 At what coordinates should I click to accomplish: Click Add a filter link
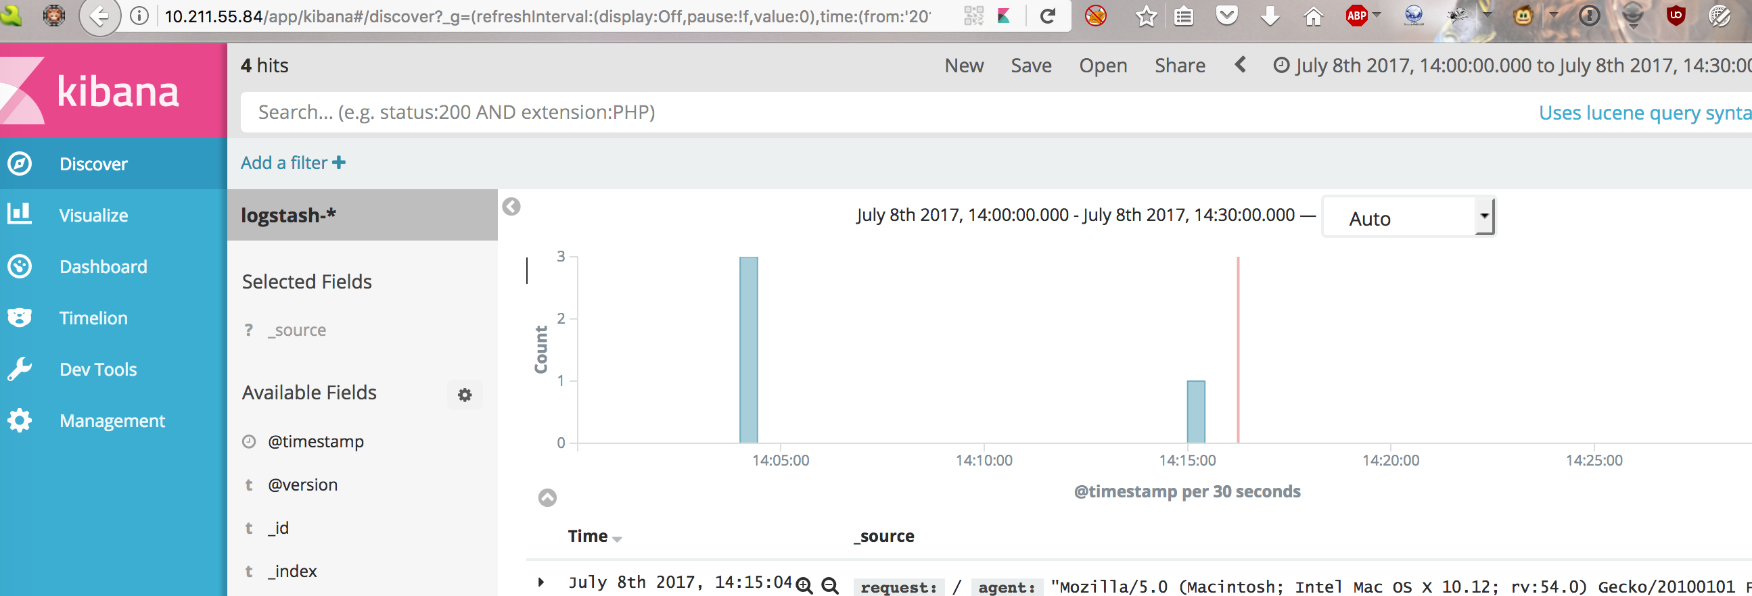coord(293,162)
